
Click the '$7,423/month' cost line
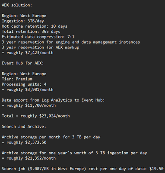point(28,53)
